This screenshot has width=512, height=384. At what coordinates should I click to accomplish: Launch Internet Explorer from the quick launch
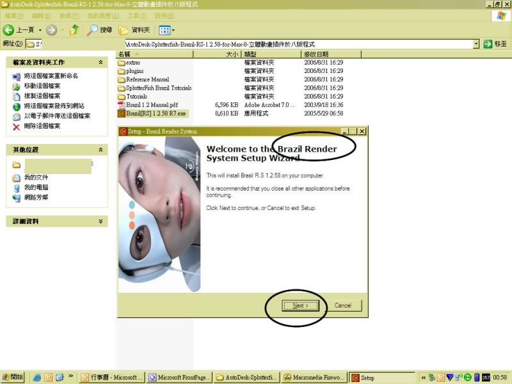click(x=37, y=378)
